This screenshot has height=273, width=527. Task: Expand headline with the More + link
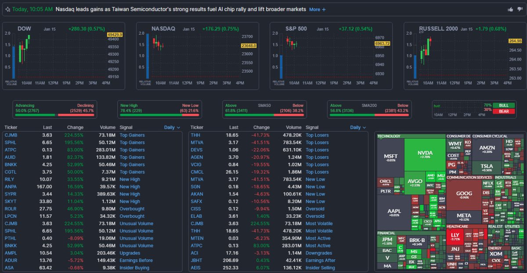click(318, 9)
